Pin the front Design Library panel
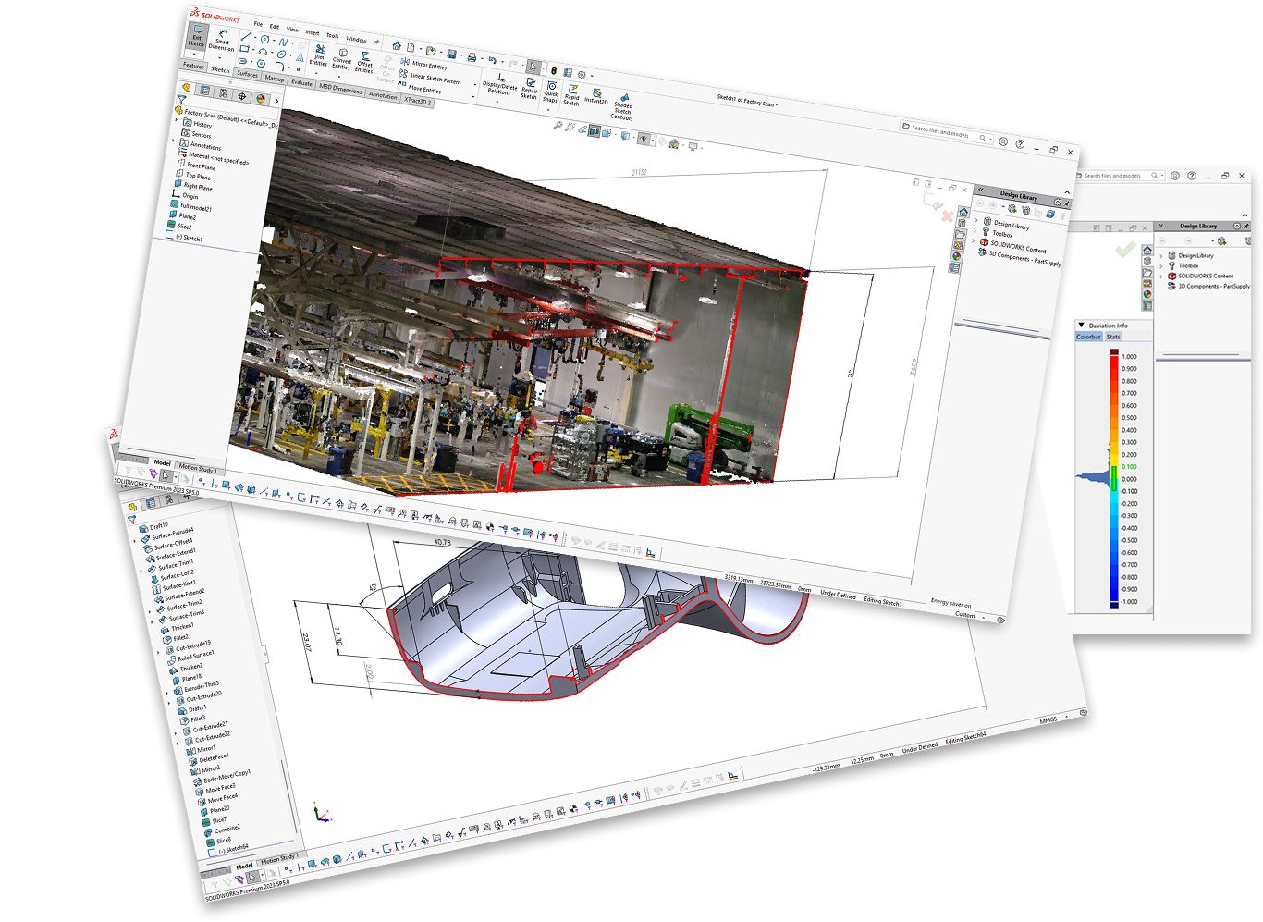The image size is (1263, 922). (x=1066, y=203)
